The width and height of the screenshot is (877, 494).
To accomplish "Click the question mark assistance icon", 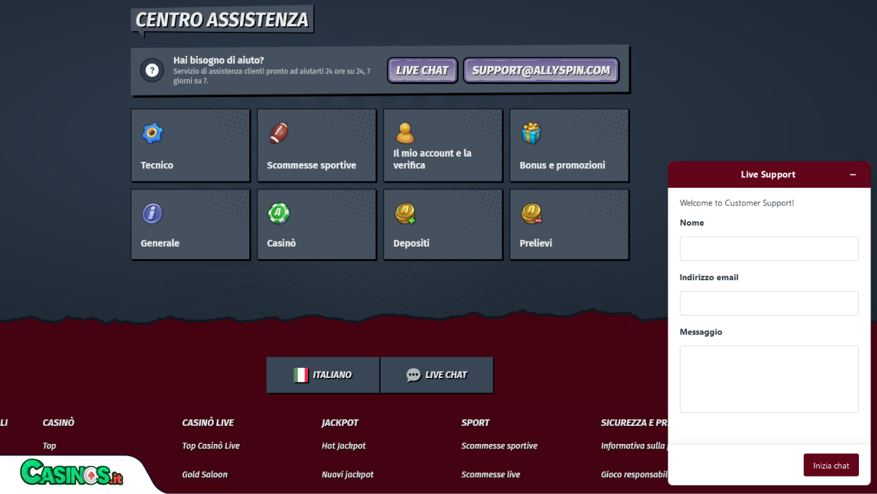I will [x=151, y=70].
